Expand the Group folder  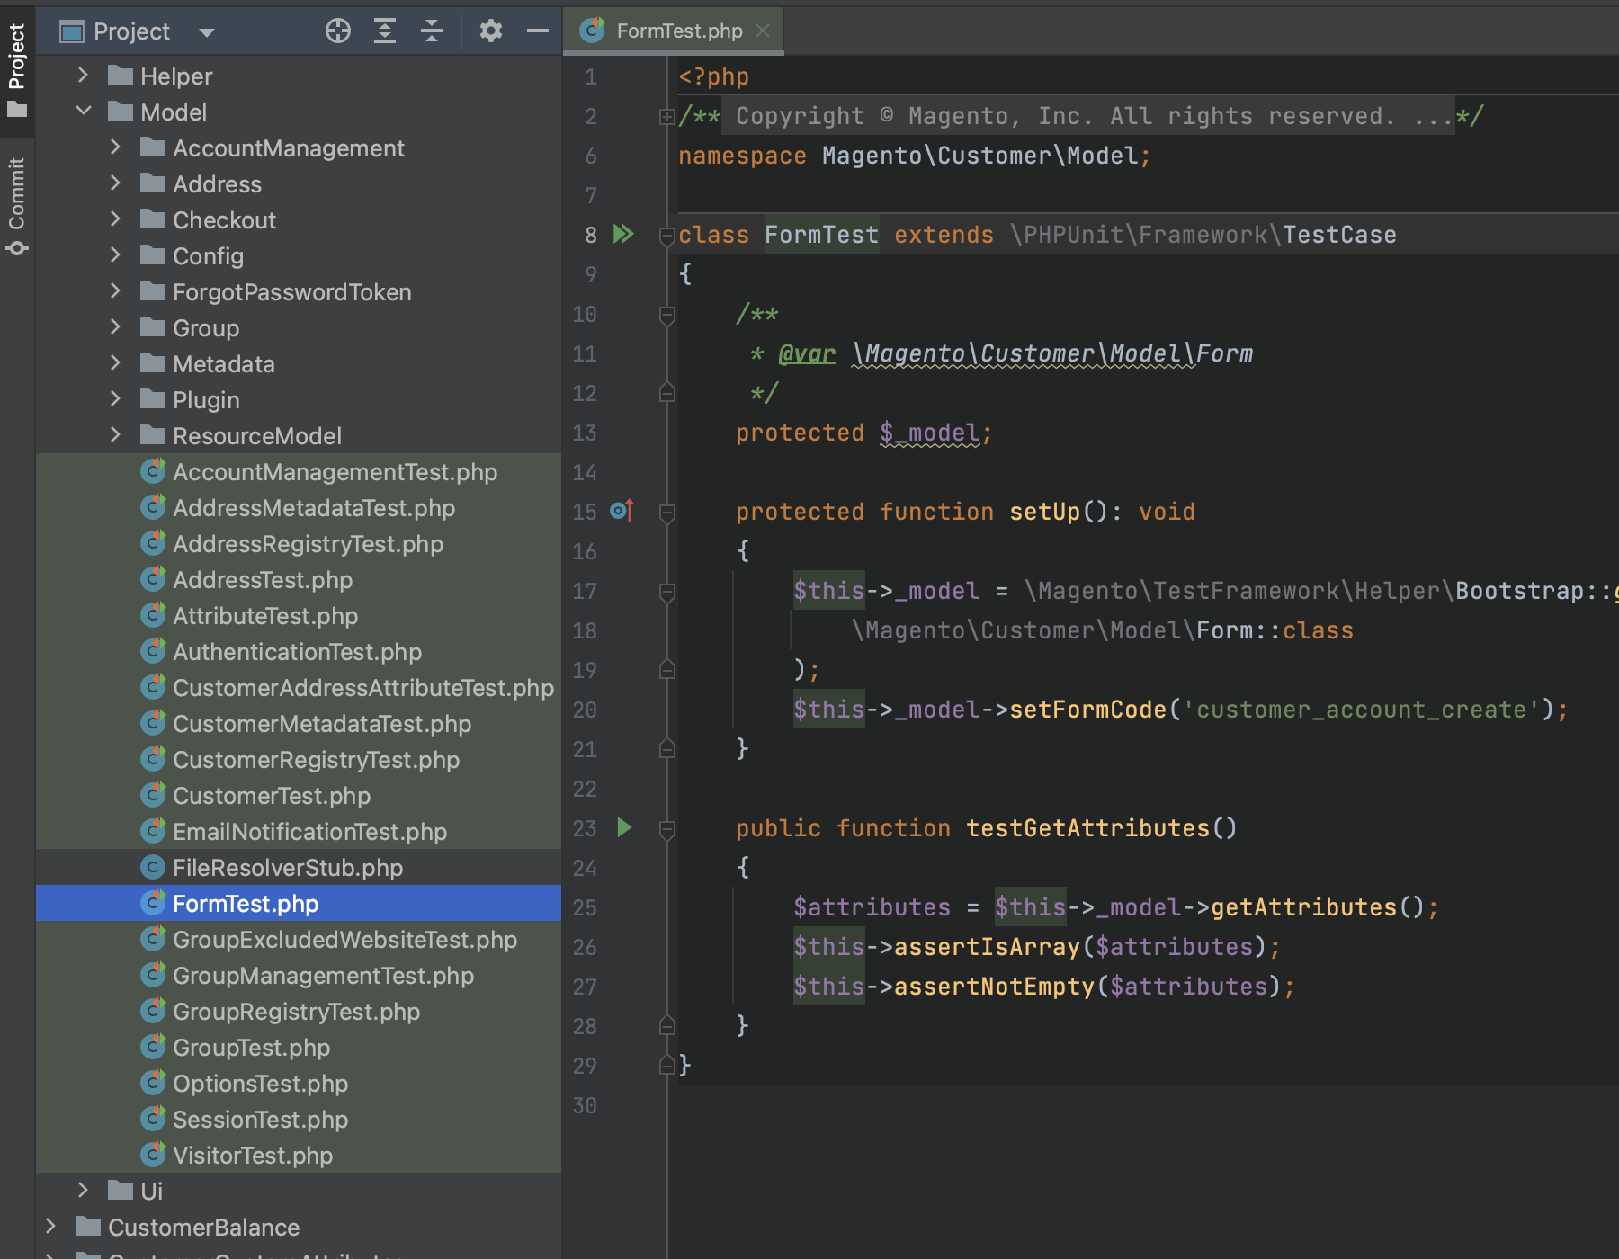pyautogui.click(x=115, y=327)
